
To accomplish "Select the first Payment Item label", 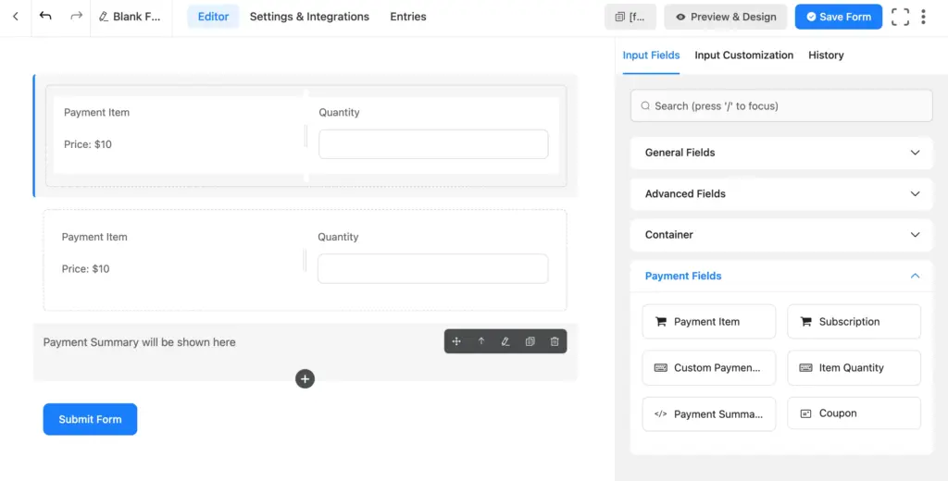I will tap(96, 113).
